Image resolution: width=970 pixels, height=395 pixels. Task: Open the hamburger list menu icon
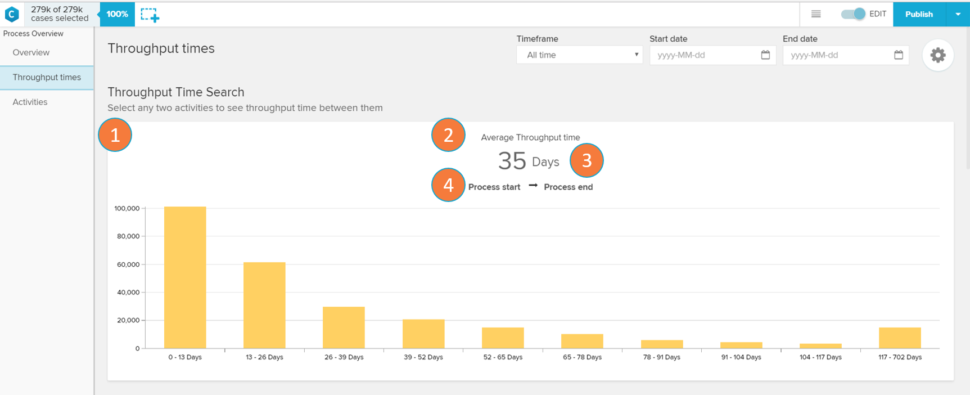(x=816, y=14)
